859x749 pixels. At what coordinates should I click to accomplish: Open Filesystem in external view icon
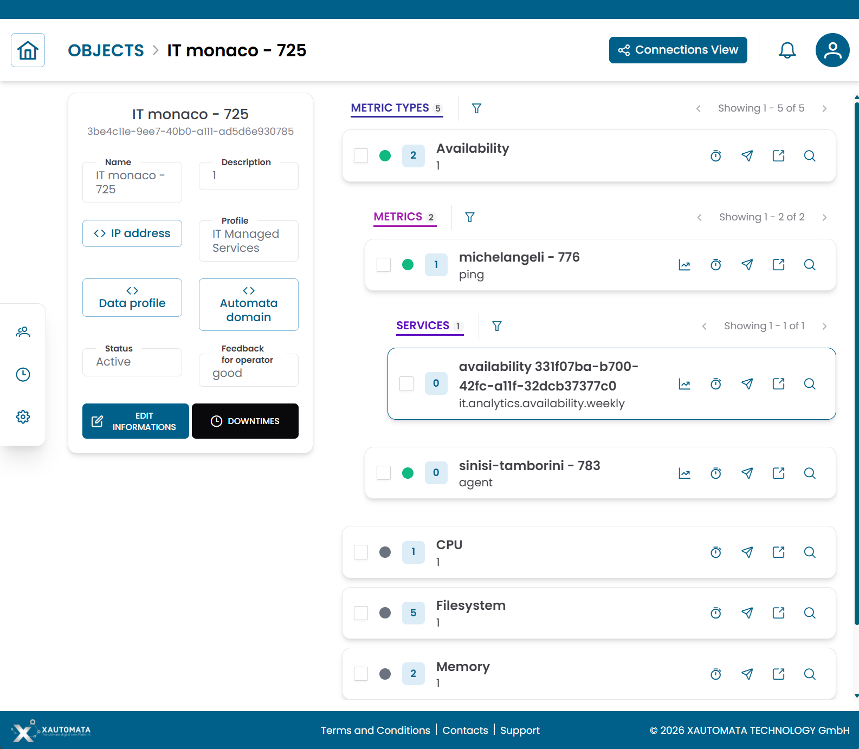pyautogui.click(x=779, y=613)
